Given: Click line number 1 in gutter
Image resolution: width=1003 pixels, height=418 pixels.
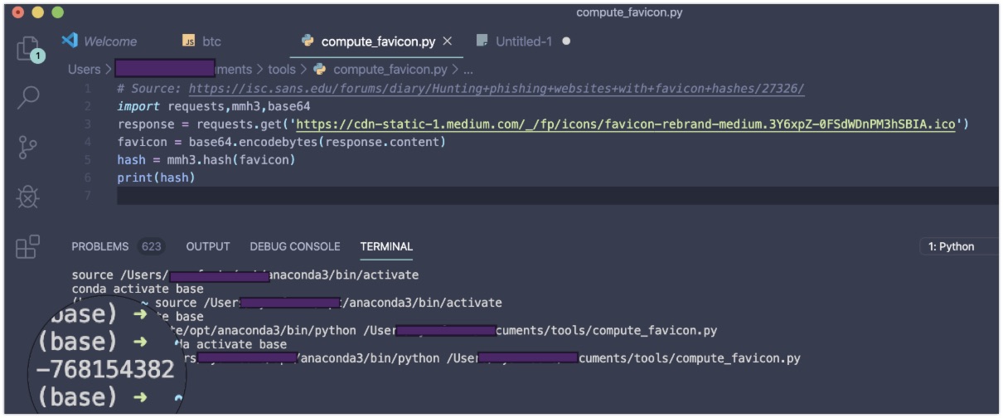Looking at the screenshot, I should [x=88, y=89].
